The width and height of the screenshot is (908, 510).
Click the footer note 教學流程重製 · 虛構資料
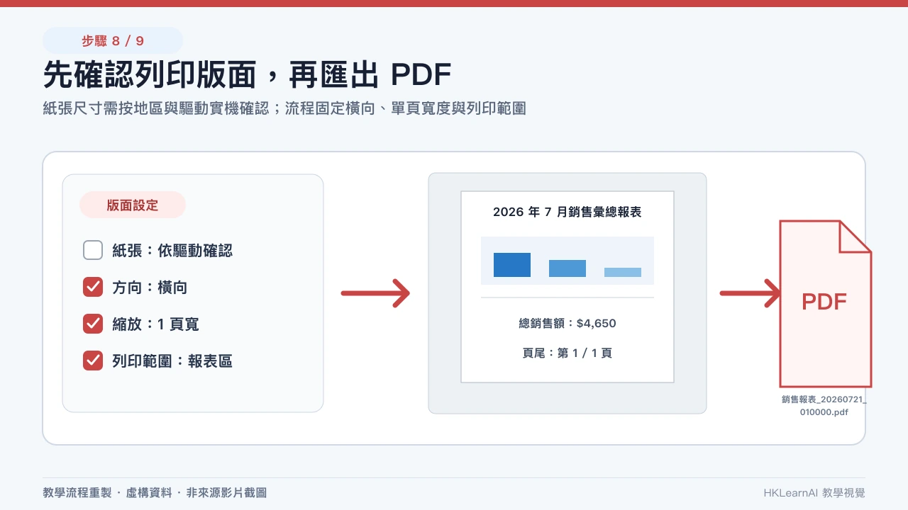click(x=155, y=492)
